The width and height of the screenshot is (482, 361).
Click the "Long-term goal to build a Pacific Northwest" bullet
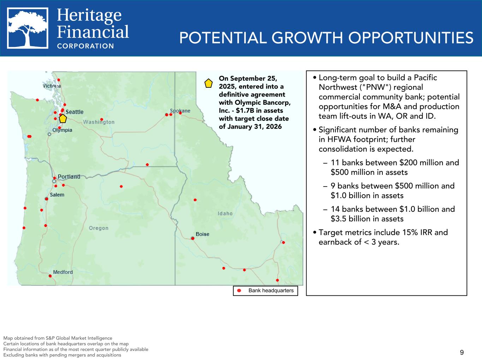(x=386, y=97)
